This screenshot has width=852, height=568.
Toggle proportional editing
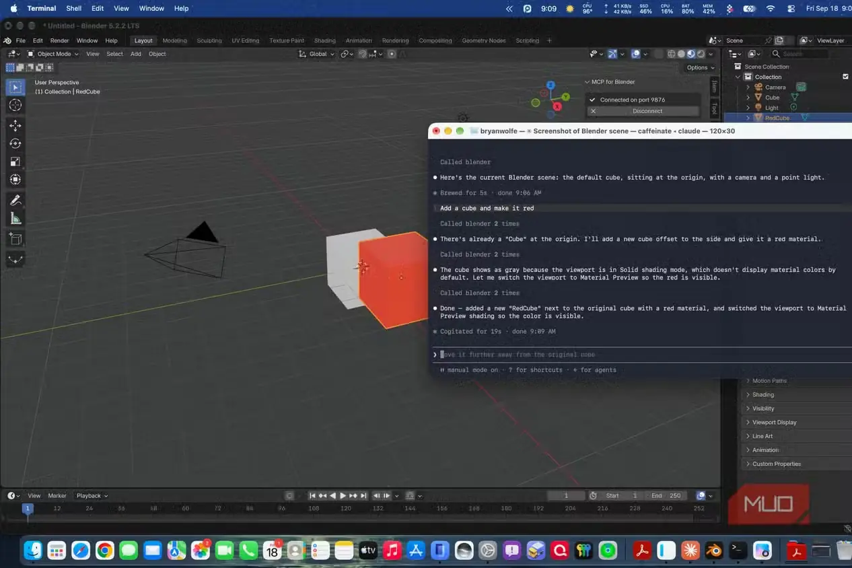[390, 54]
